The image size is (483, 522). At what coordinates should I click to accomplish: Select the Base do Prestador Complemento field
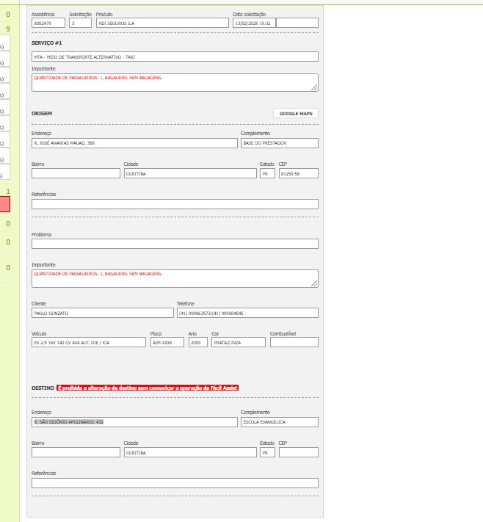[279, 143]
